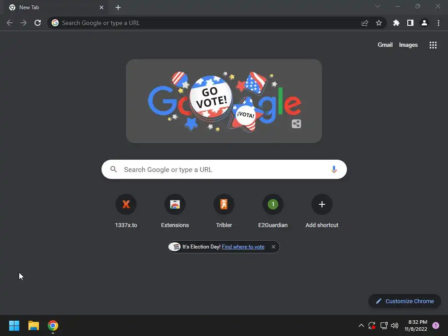The width and height of the screenshot is (448, 336).
Task: Toggle the side panel icon
Action: (410, 23)
